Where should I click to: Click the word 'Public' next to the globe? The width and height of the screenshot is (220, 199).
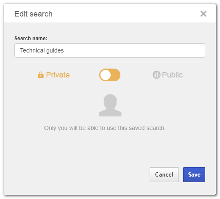[172, 75]
